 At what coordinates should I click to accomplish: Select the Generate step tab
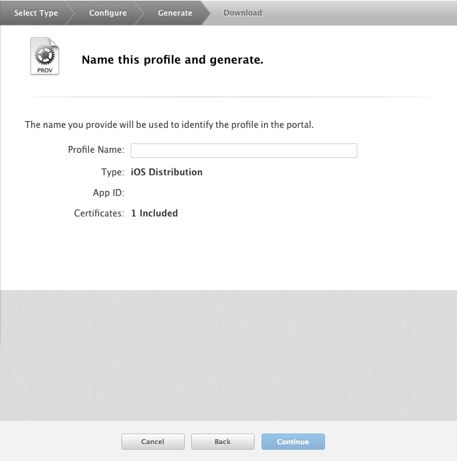coord(175,12)
